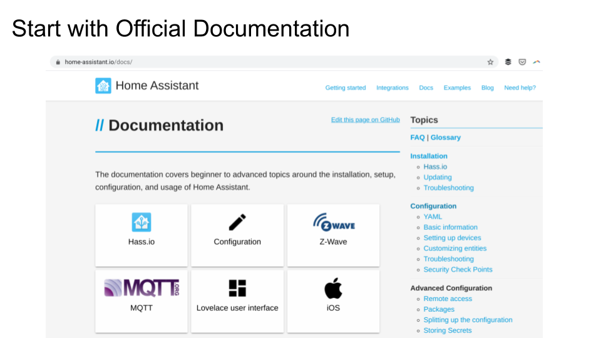Click the Z-Wave card label text
The height and width of the screenshot is (338, 601).
click(333, 242)
